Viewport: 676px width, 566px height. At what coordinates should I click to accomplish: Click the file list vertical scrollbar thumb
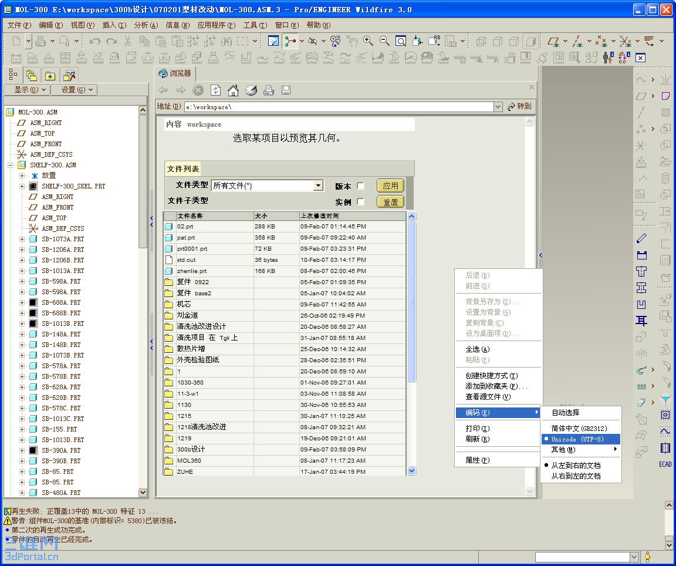pos(411,302)
